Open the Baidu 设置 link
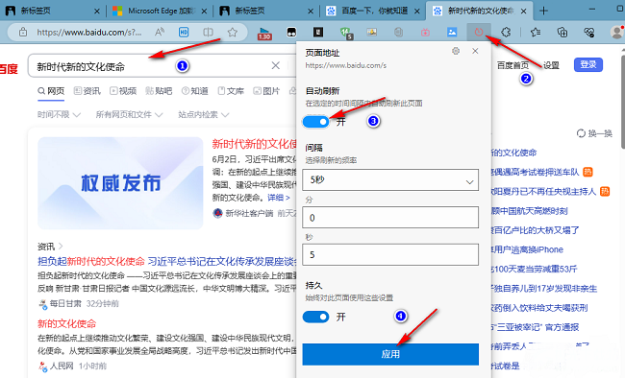Viewport: 625px width, 378px height. tap(551, 65)
